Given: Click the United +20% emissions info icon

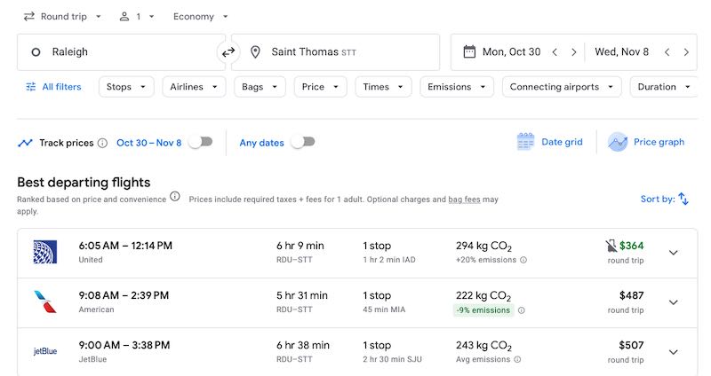Looking at the screenshot, I should [523, 260].
